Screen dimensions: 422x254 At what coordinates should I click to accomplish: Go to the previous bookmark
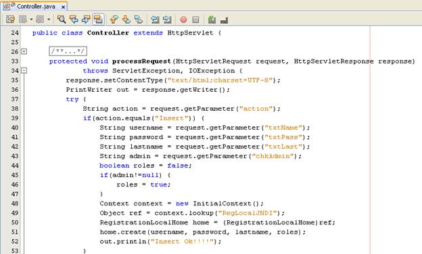coord(114,20)
